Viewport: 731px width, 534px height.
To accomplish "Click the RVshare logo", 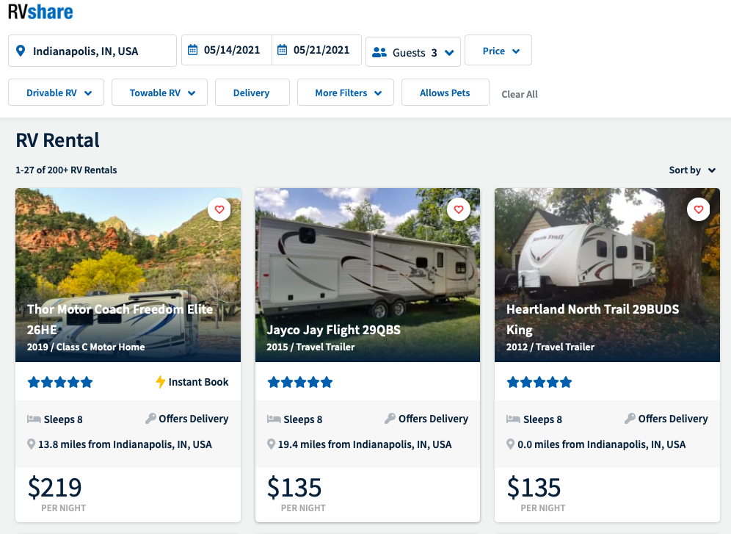I will [40, 12].
